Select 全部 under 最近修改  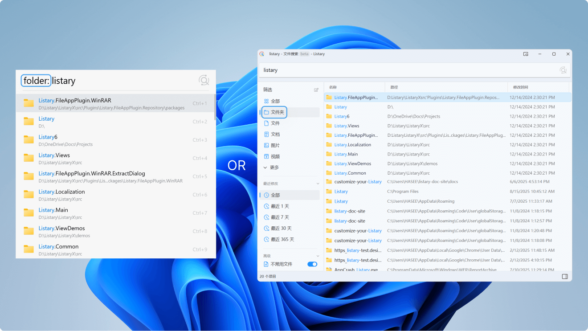[290, 195]
